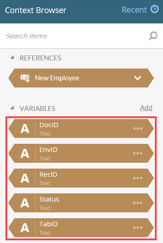Click the Recent link in header
This screenshot has width=163, height=243.
(x=134, y=10)
